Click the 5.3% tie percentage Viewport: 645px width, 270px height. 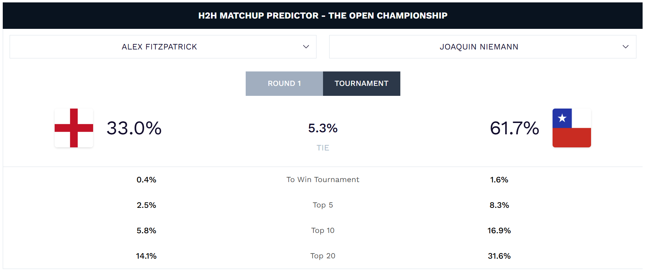pyautogui.click(x=323, y=128)
